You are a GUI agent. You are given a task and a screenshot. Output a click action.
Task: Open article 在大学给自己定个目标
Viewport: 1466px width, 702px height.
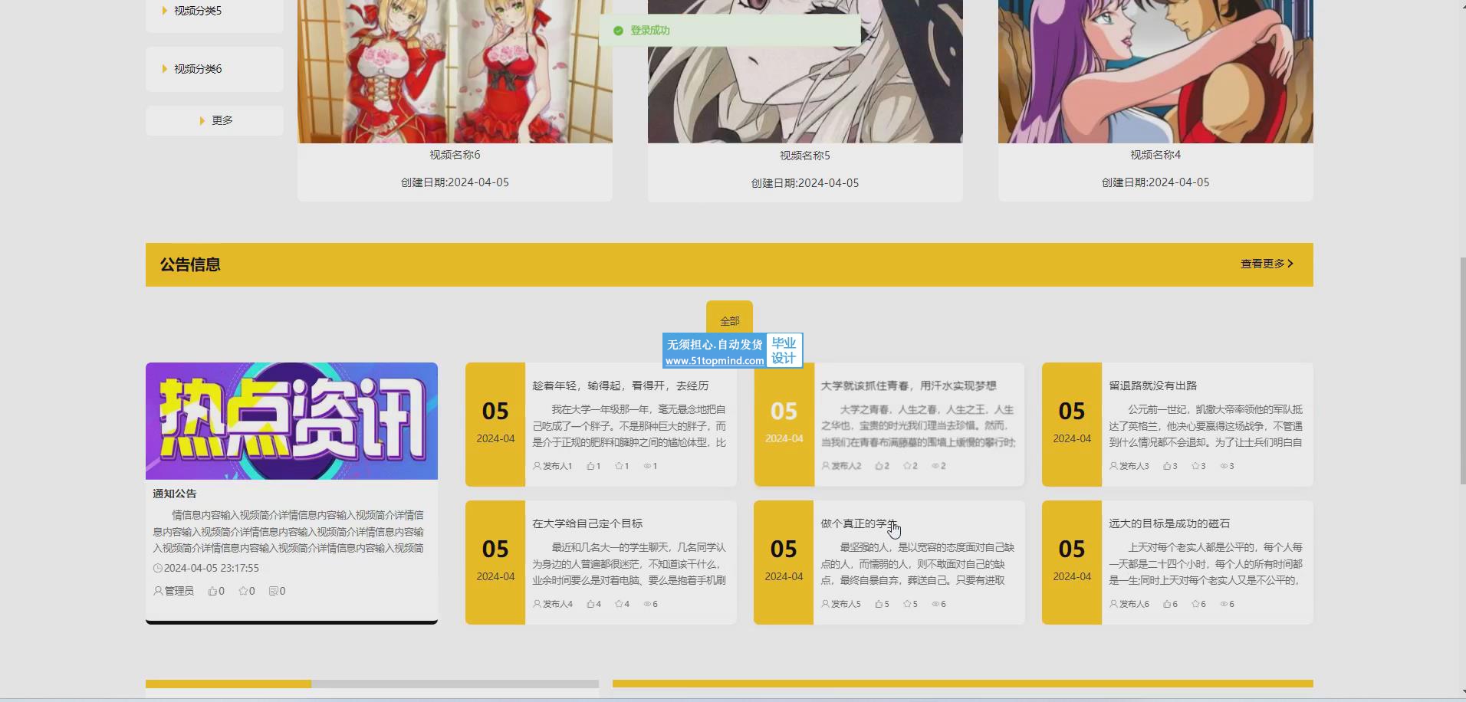pyautogui.click(x=587, y=523)
